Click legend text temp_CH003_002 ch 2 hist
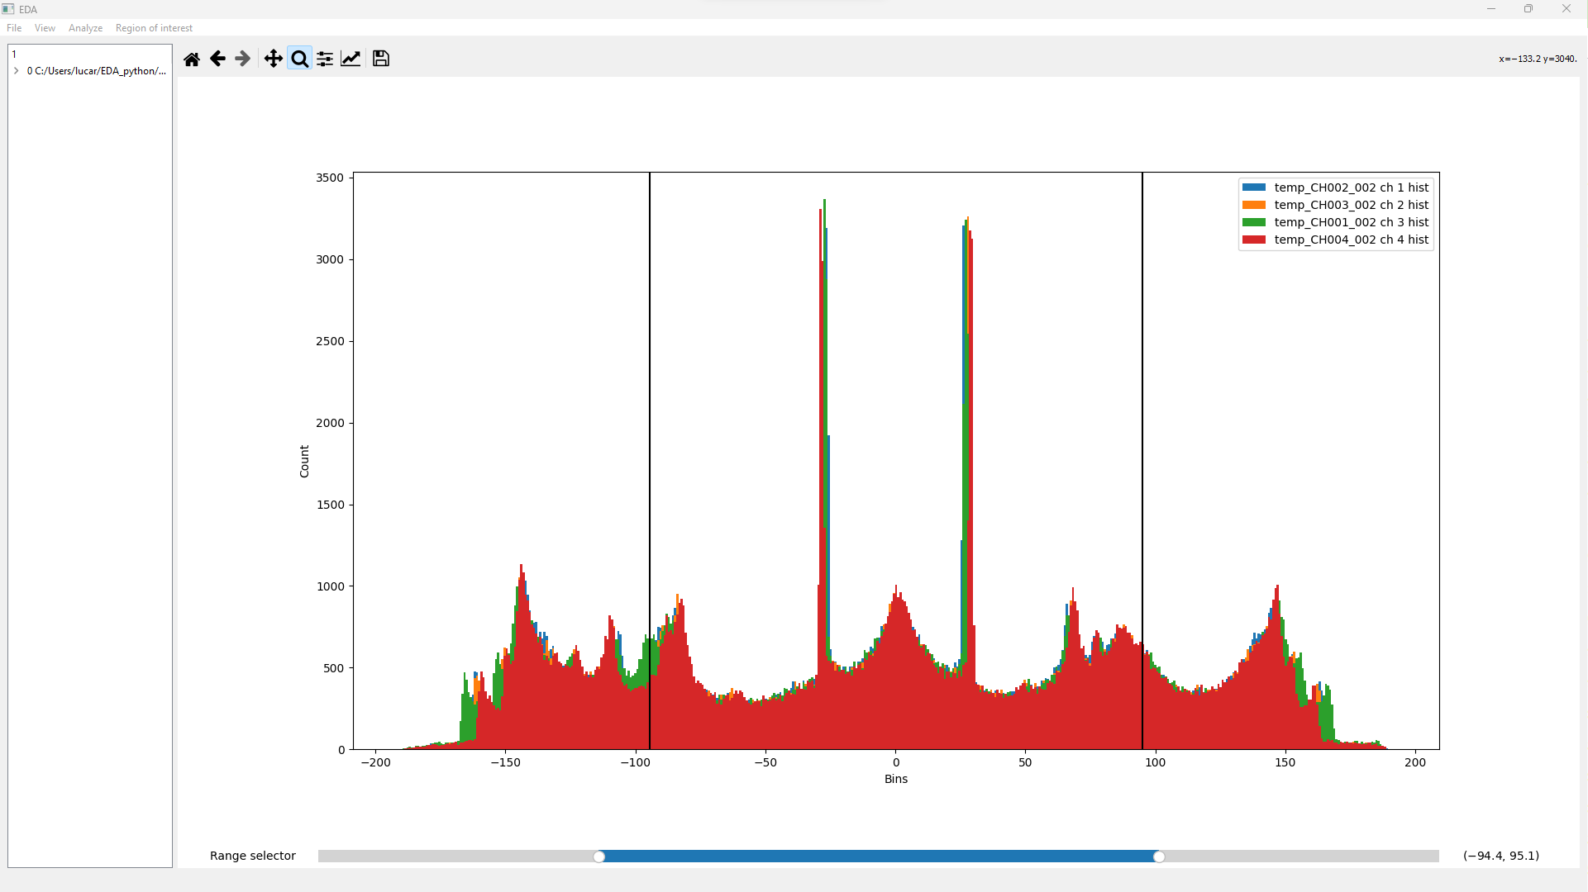Screen dimensions: 1588x892 [x=1352, y=205]
